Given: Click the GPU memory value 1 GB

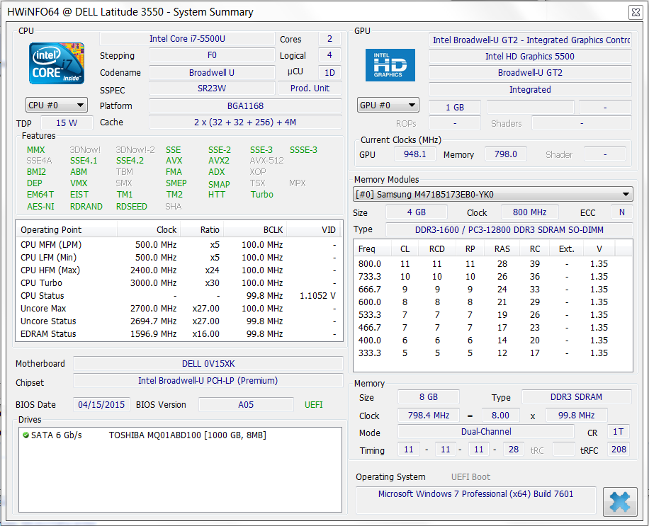Looking at the screenshot, I should (x=454, y=108).
